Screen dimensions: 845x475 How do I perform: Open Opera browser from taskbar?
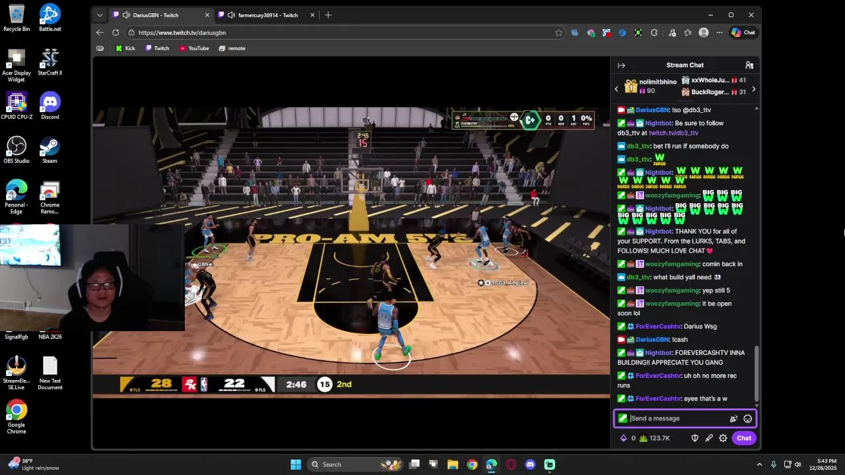(x=511, y=464)
